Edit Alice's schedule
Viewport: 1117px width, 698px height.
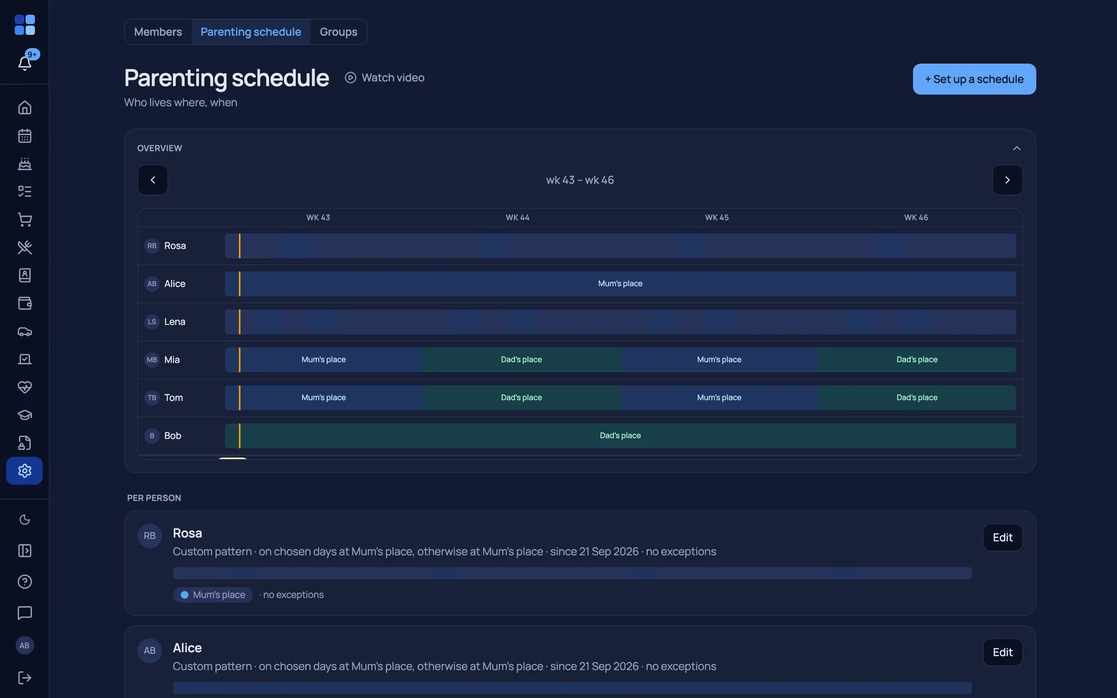1003,652
